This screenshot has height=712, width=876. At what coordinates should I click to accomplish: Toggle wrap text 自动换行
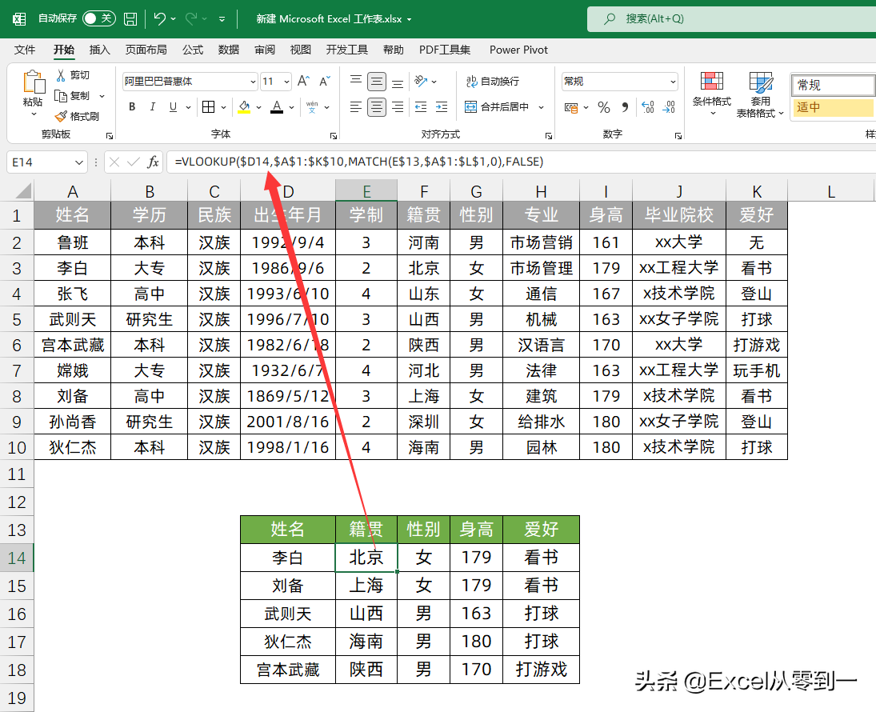(494, 82)
